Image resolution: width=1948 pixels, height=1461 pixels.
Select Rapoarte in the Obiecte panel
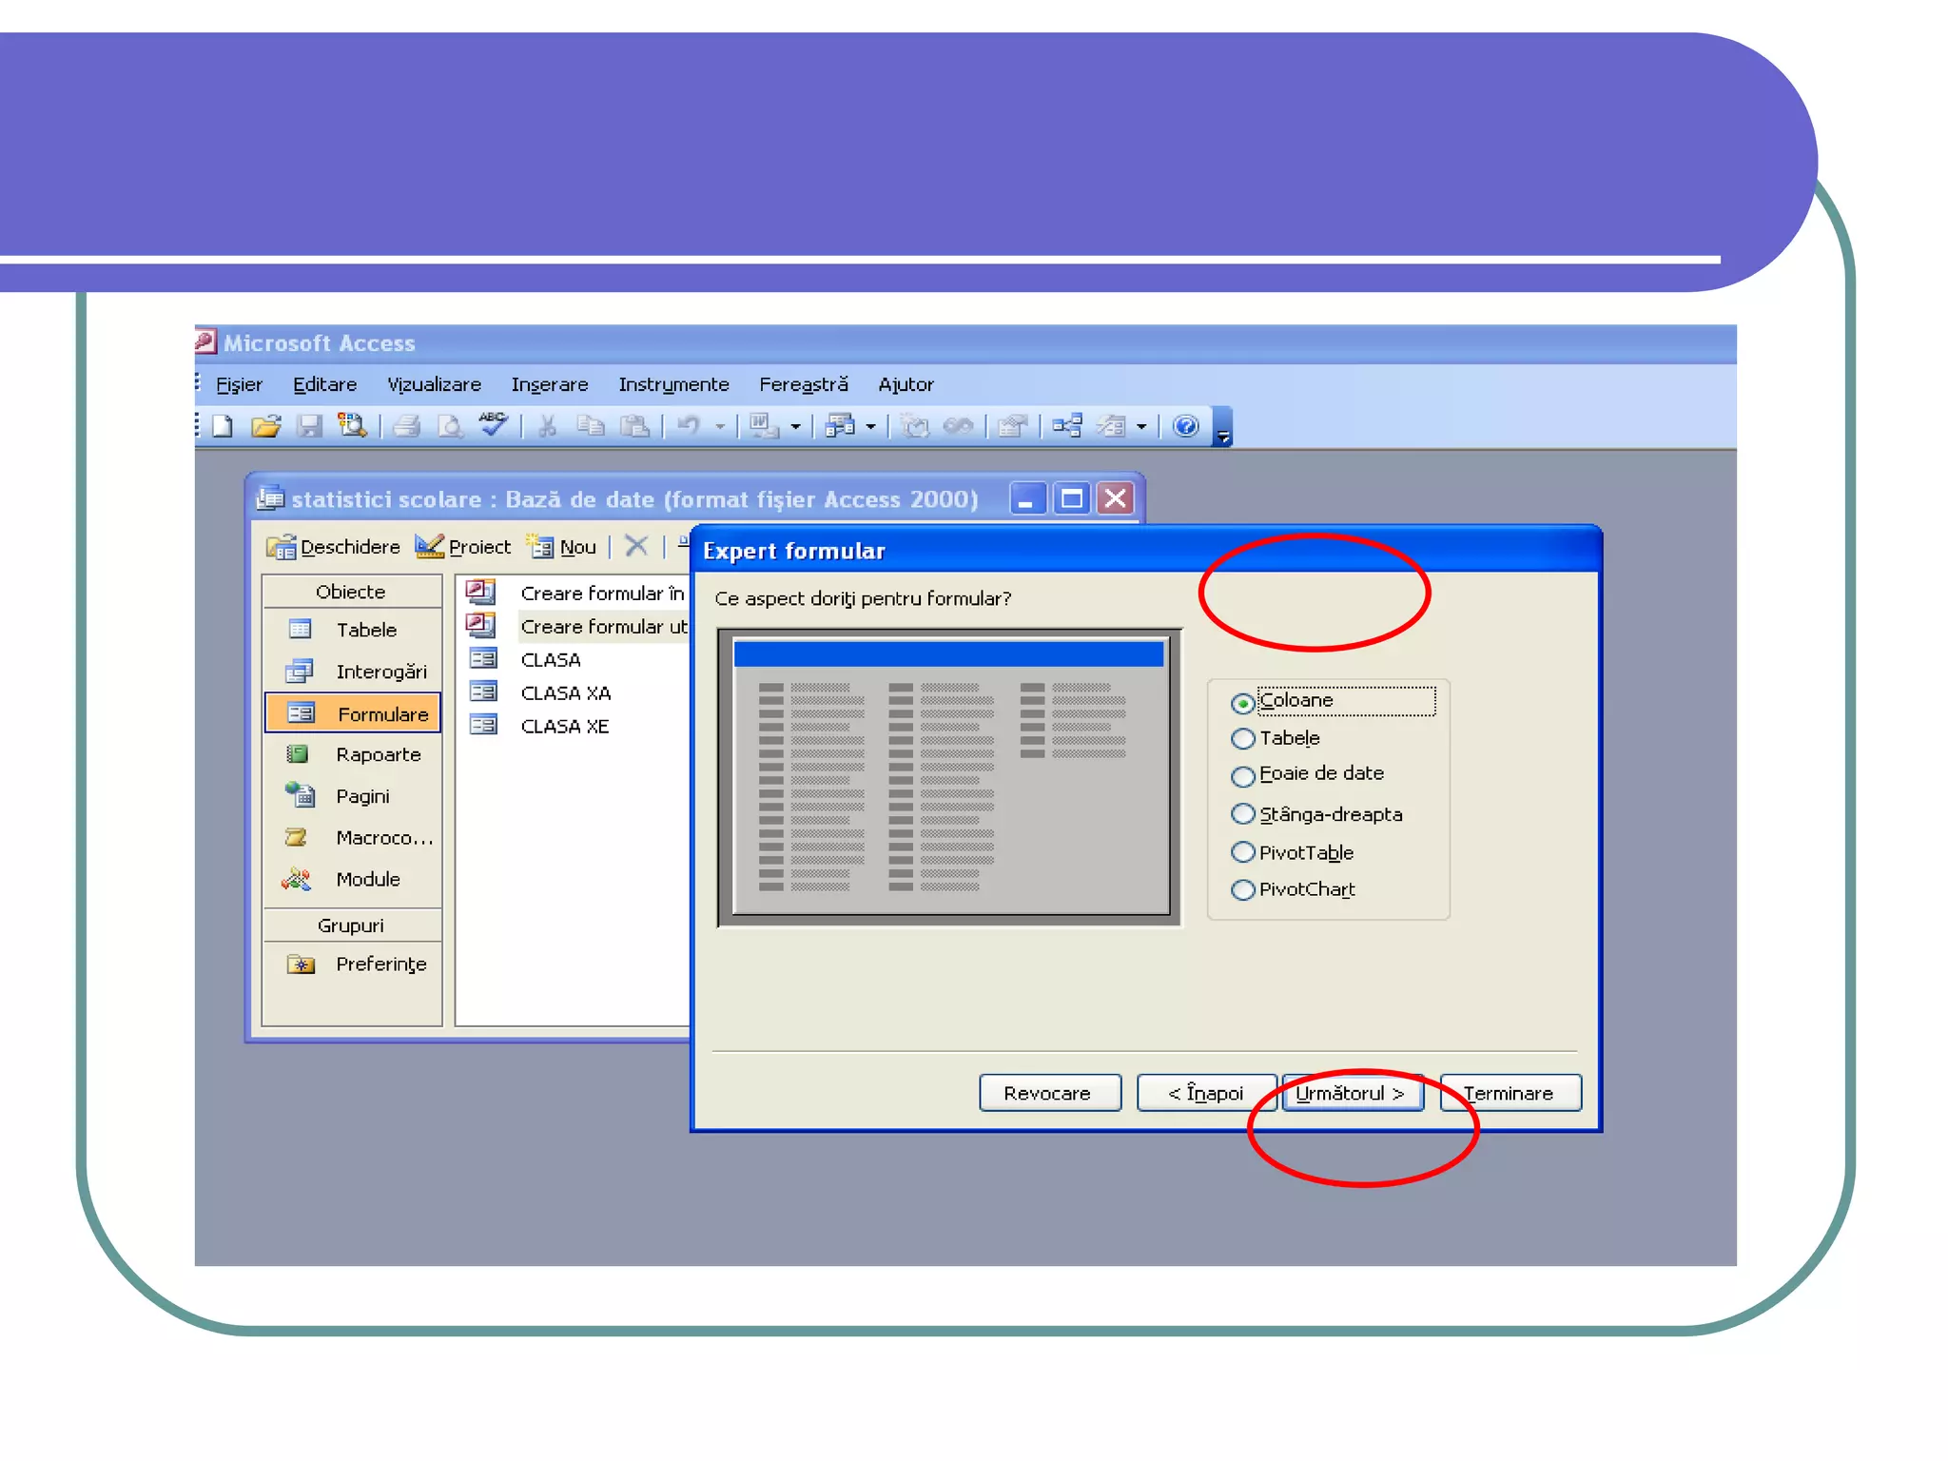click(x=378, y=754)
